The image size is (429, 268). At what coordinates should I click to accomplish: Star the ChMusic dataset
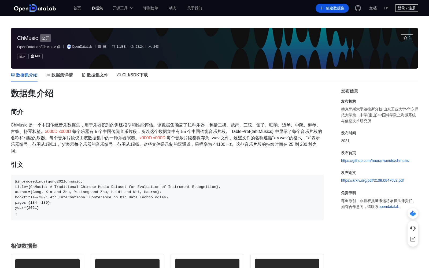407,38
